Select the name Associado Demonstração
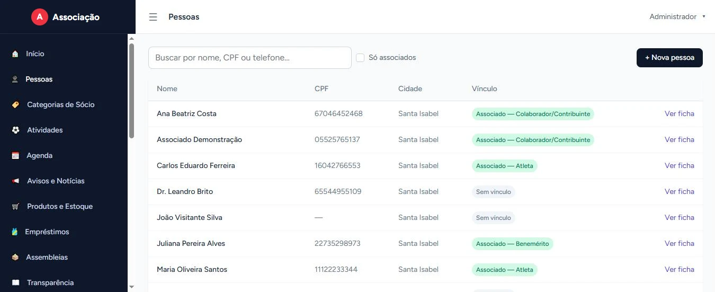This screenshot has width=715, height=292. coord(199,140)
